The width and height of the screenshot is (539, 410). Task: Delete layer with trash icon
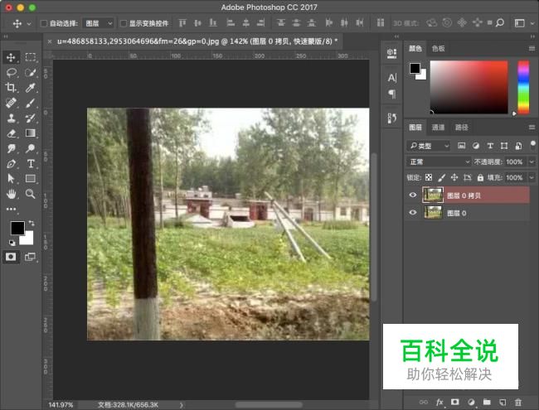click(x=518, y=402)
